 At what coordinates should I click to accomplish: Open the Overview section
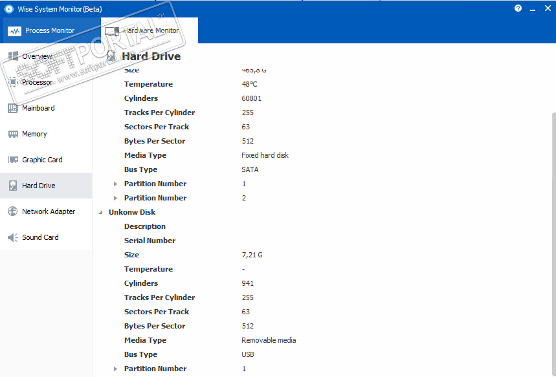point(46,56)
